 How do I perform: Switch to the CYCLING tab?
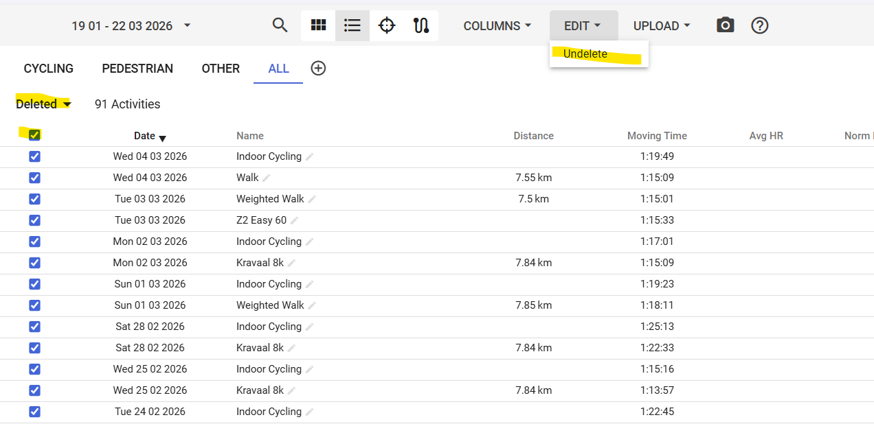[49, 69]
